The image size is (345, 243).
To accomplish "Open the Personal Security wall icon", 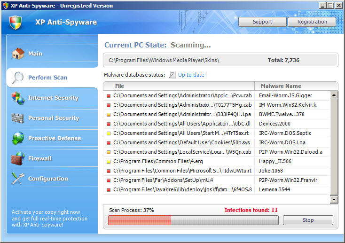I will (18, 118).
